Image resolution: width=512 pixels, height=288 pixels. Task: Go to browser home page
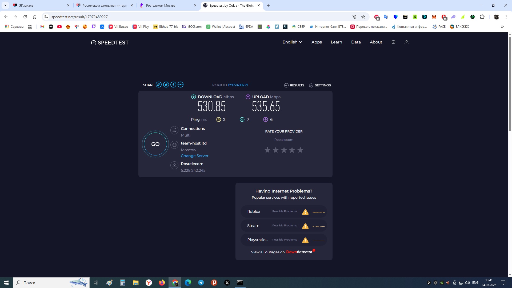click(35, 17)
